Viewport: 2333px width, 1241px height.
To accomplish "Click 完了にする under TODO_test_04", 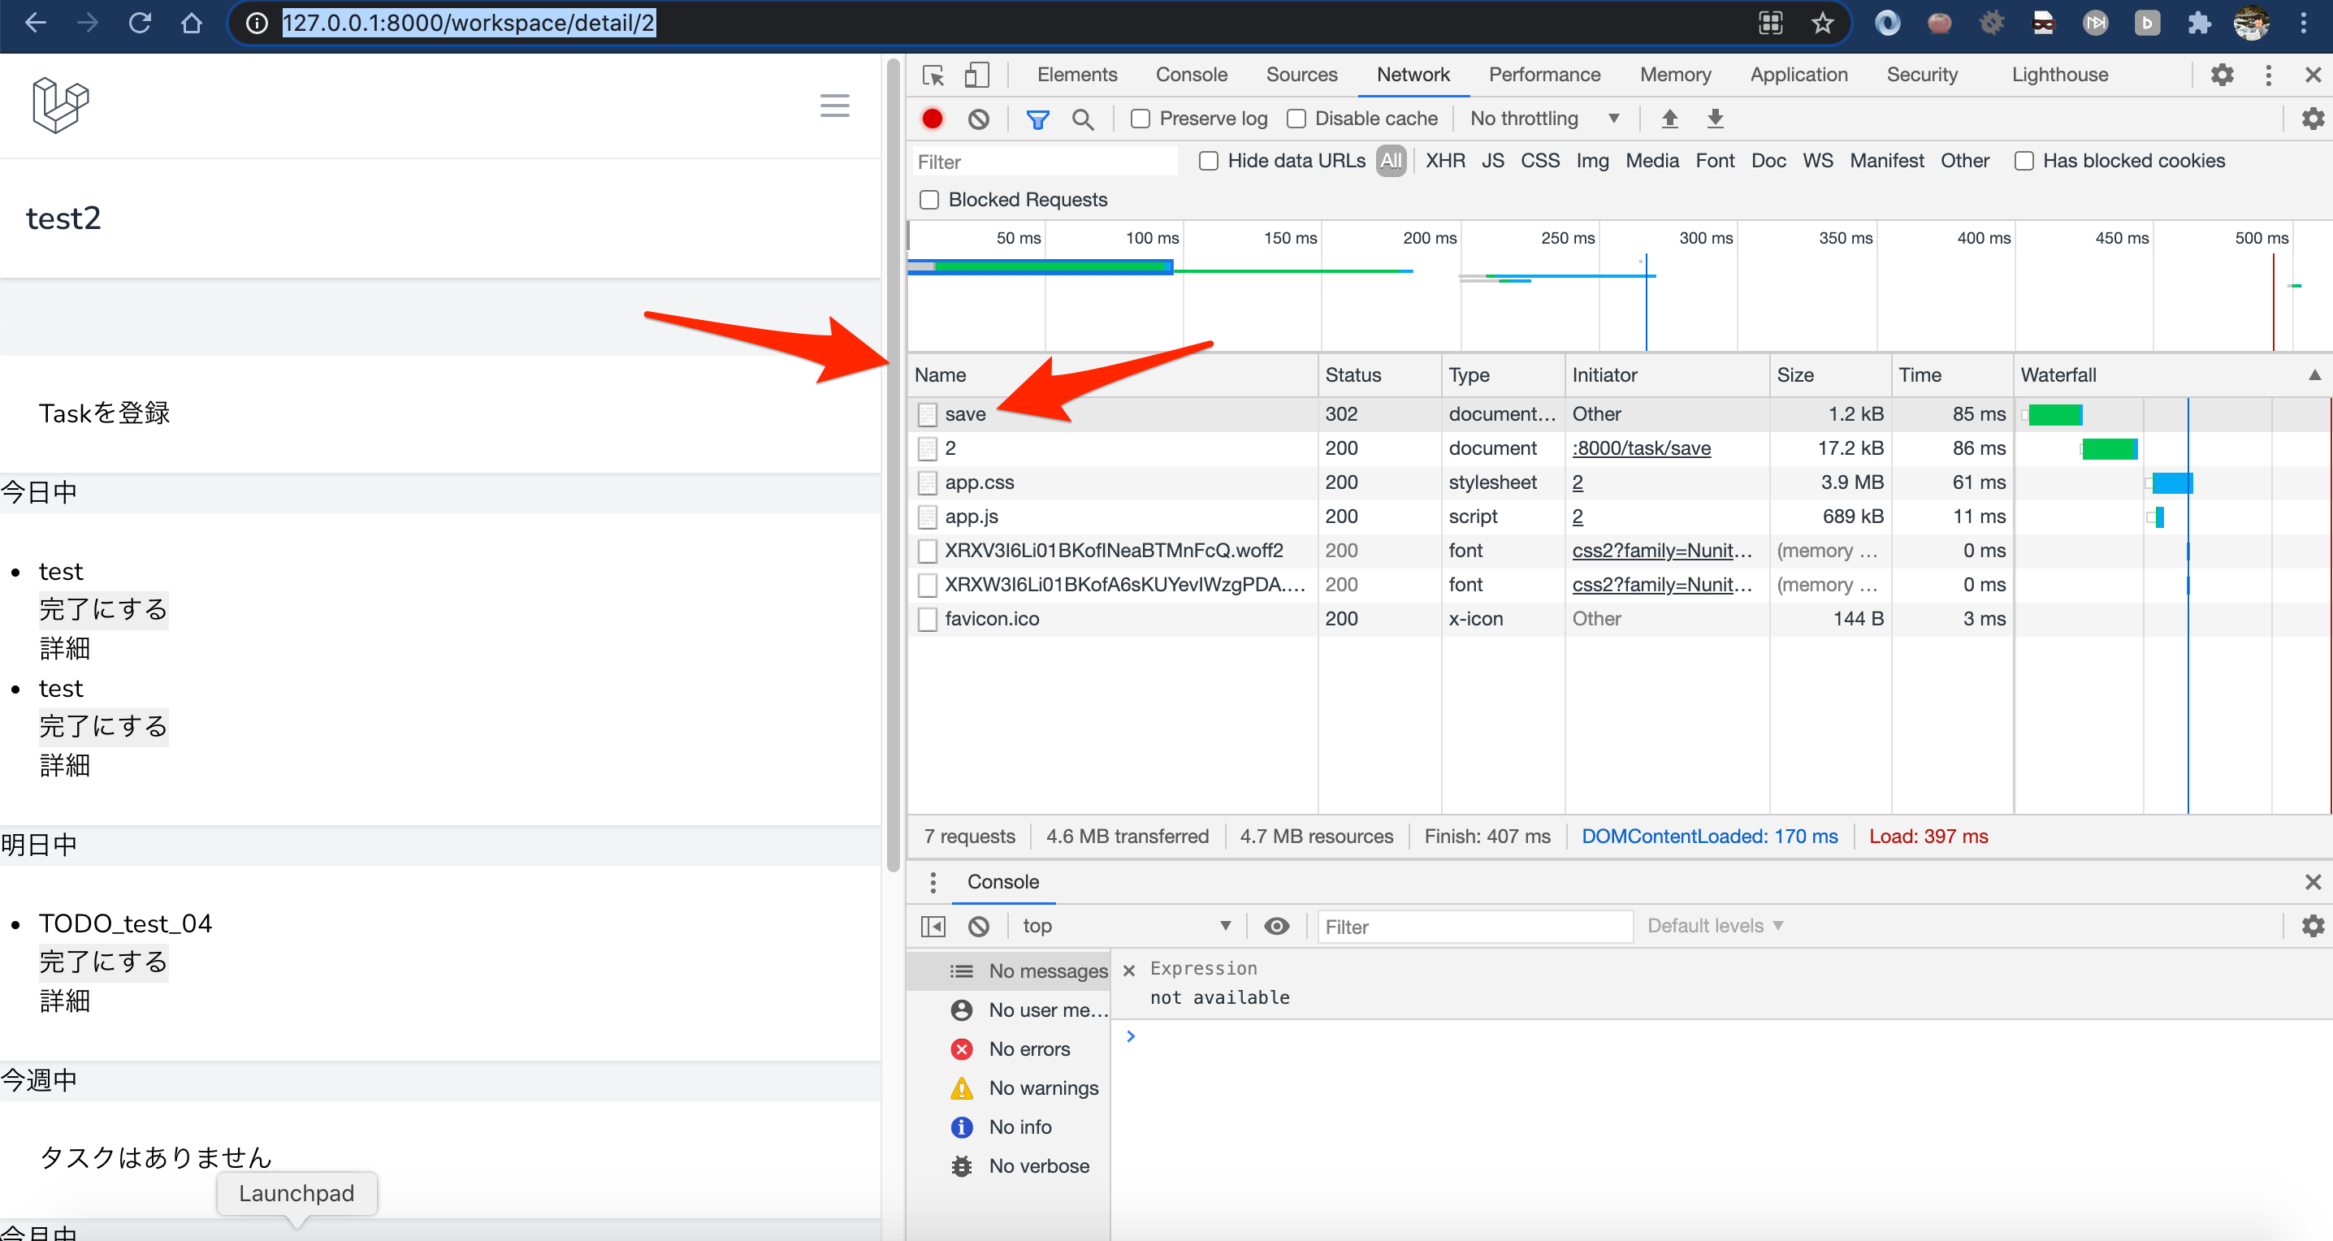I will (103, 962).
